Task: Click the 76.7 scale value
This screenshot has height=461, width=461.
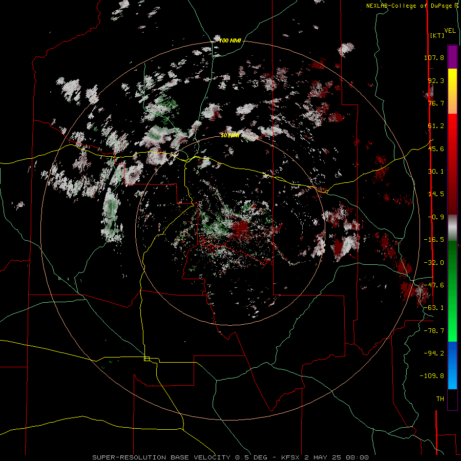Action: tap(436, 103)
